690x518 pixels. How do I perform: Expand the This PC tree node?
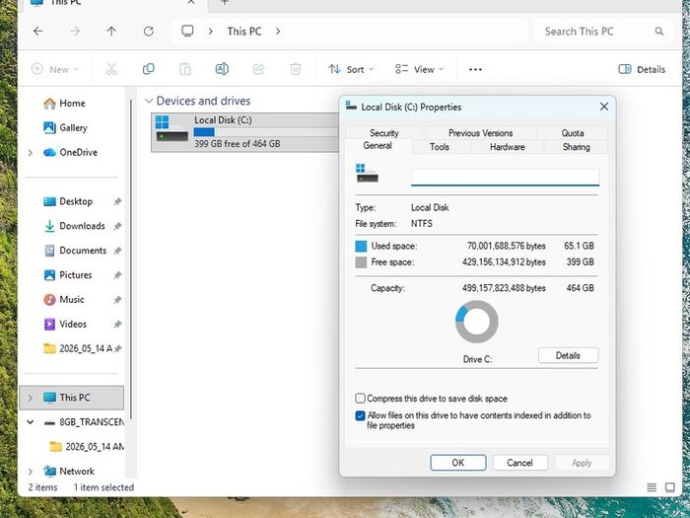tap(30, 398)
